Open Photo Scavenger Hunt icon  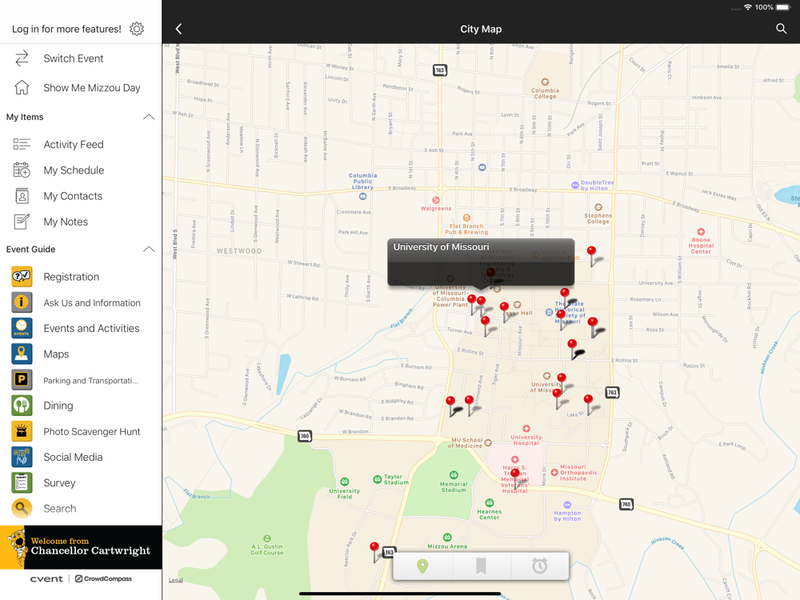(x=22, y=431)
